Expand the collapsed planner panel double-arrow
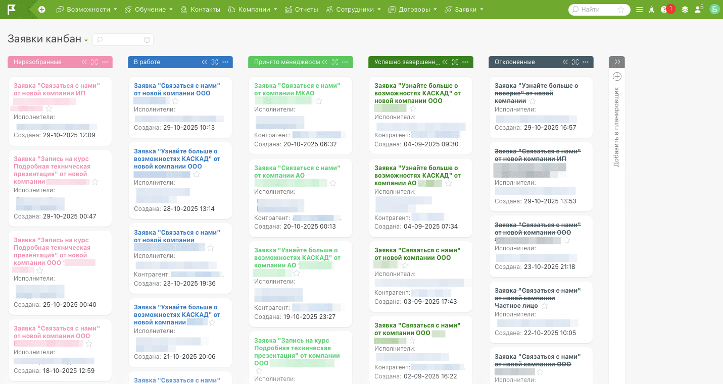Viewport: 723px width, 384px height. pos(617,62)
